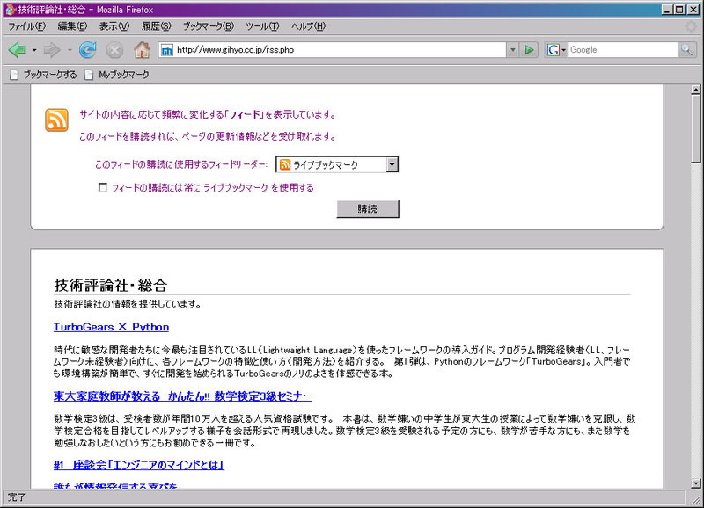
Task: Click the orange RSS feed icon
Action: point(56,120)
